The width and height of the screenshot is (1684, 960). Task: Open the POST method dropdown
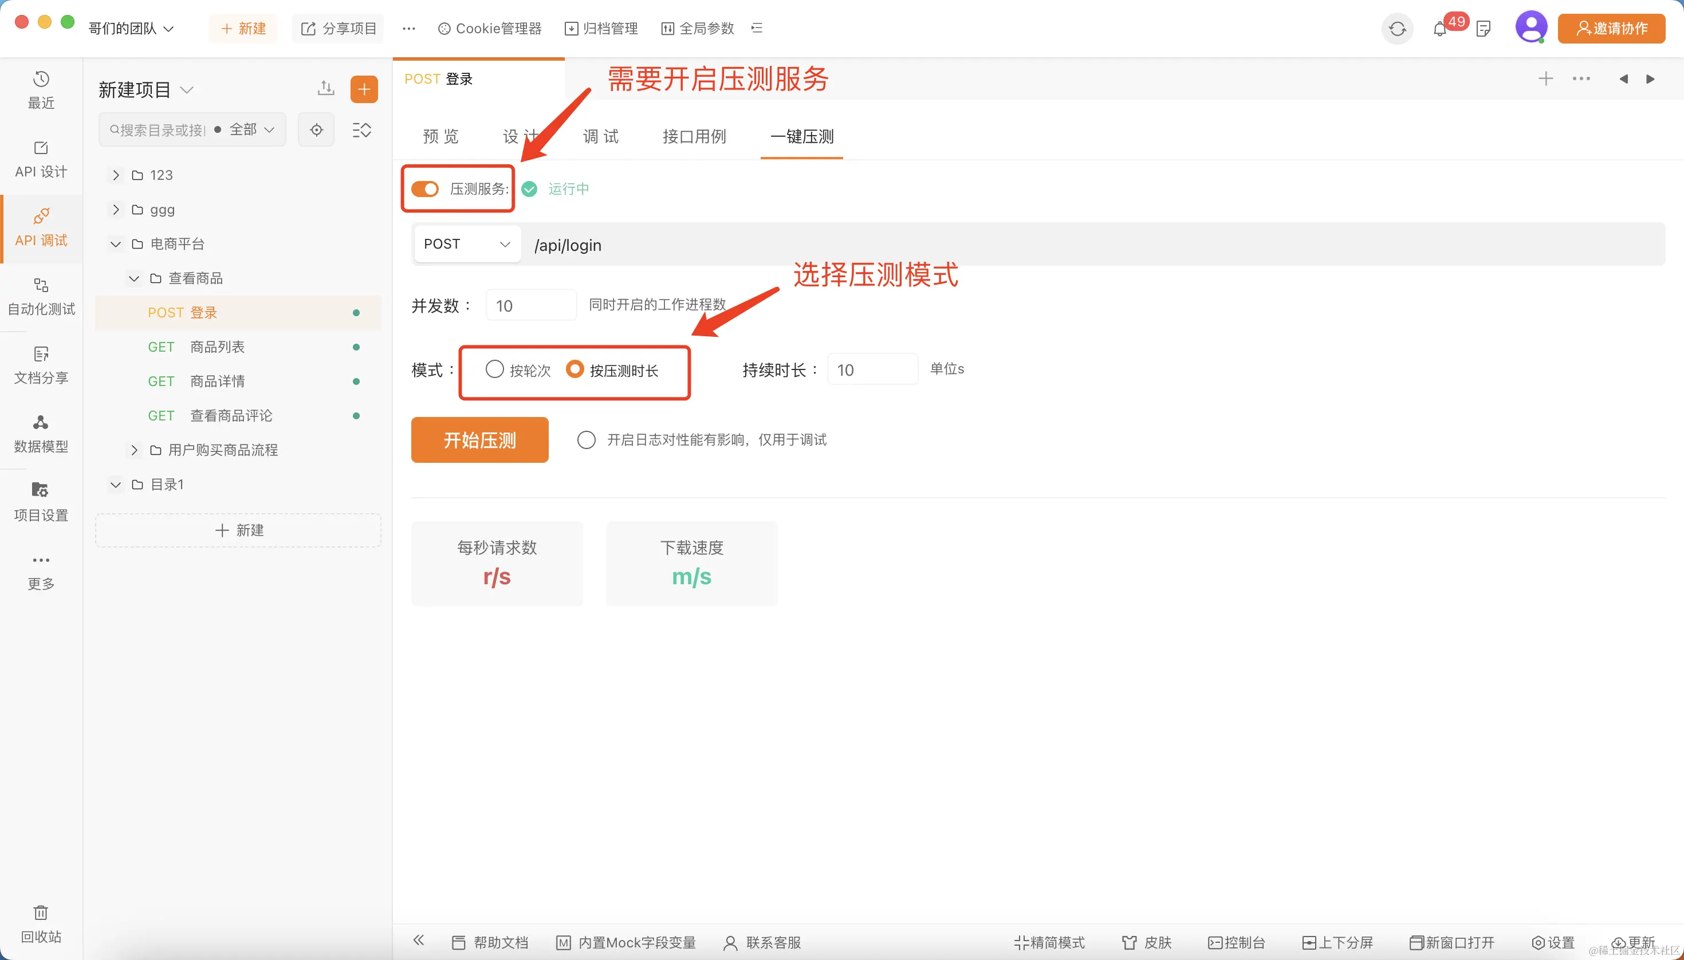[x=467, y=244]
